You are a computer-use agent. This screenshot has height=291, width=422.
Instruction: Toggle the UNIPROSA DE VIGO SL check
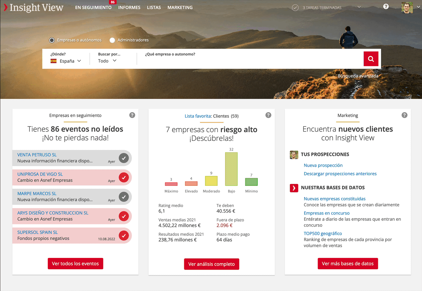(124, 178)
